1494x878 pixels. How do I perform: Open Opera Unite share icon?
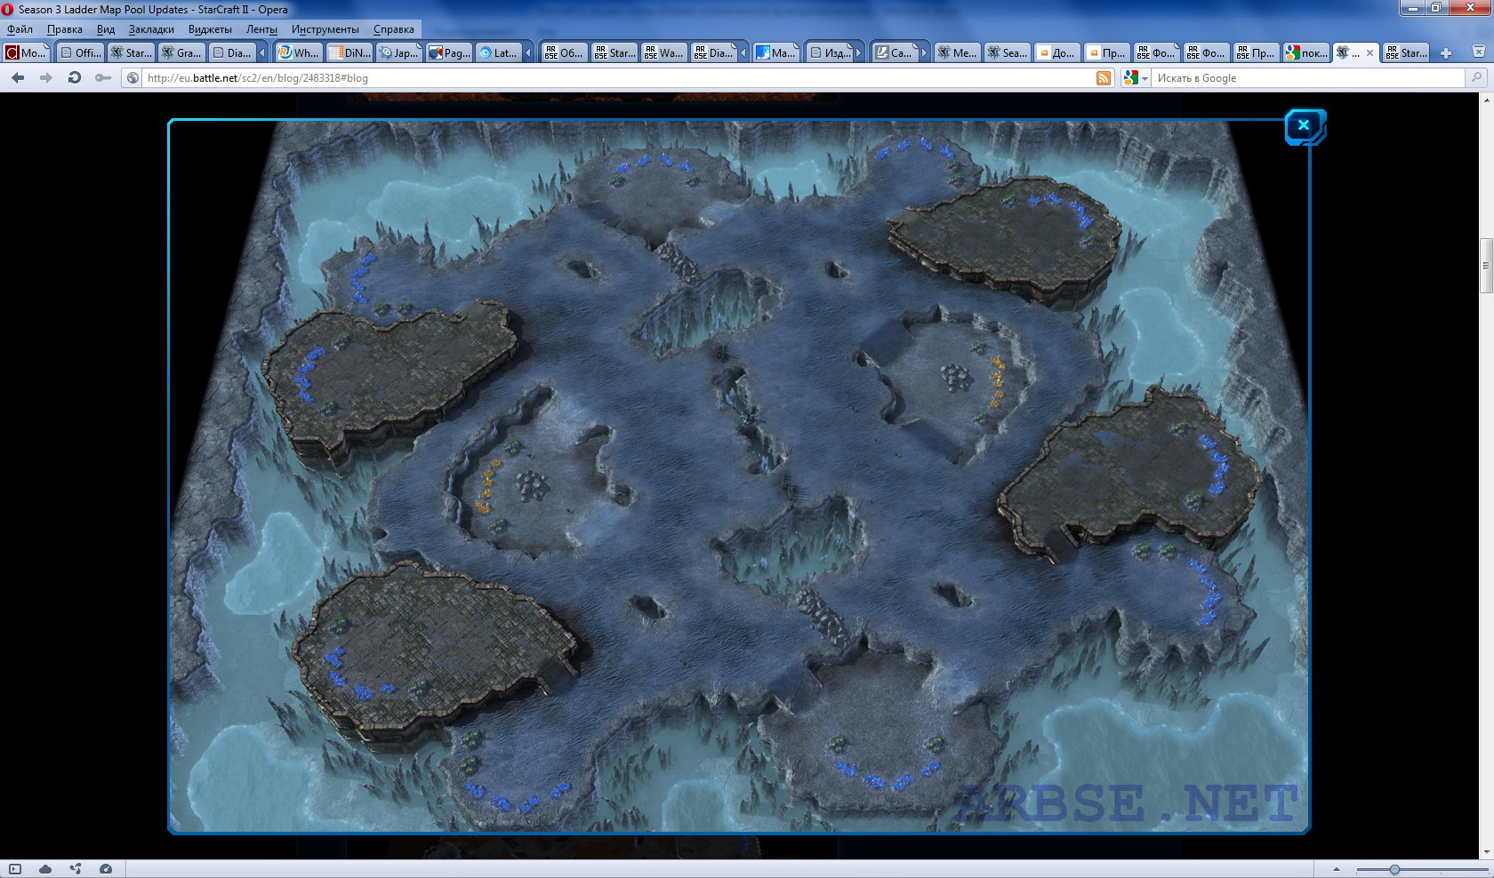coord(76,869)
